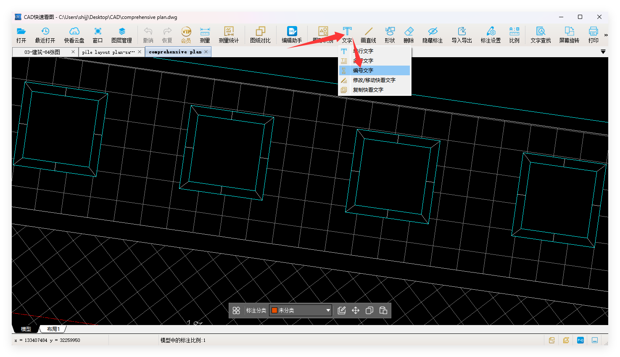Open the 最近打开 recent files tool
620x357 pixels.
pos(45,35)
